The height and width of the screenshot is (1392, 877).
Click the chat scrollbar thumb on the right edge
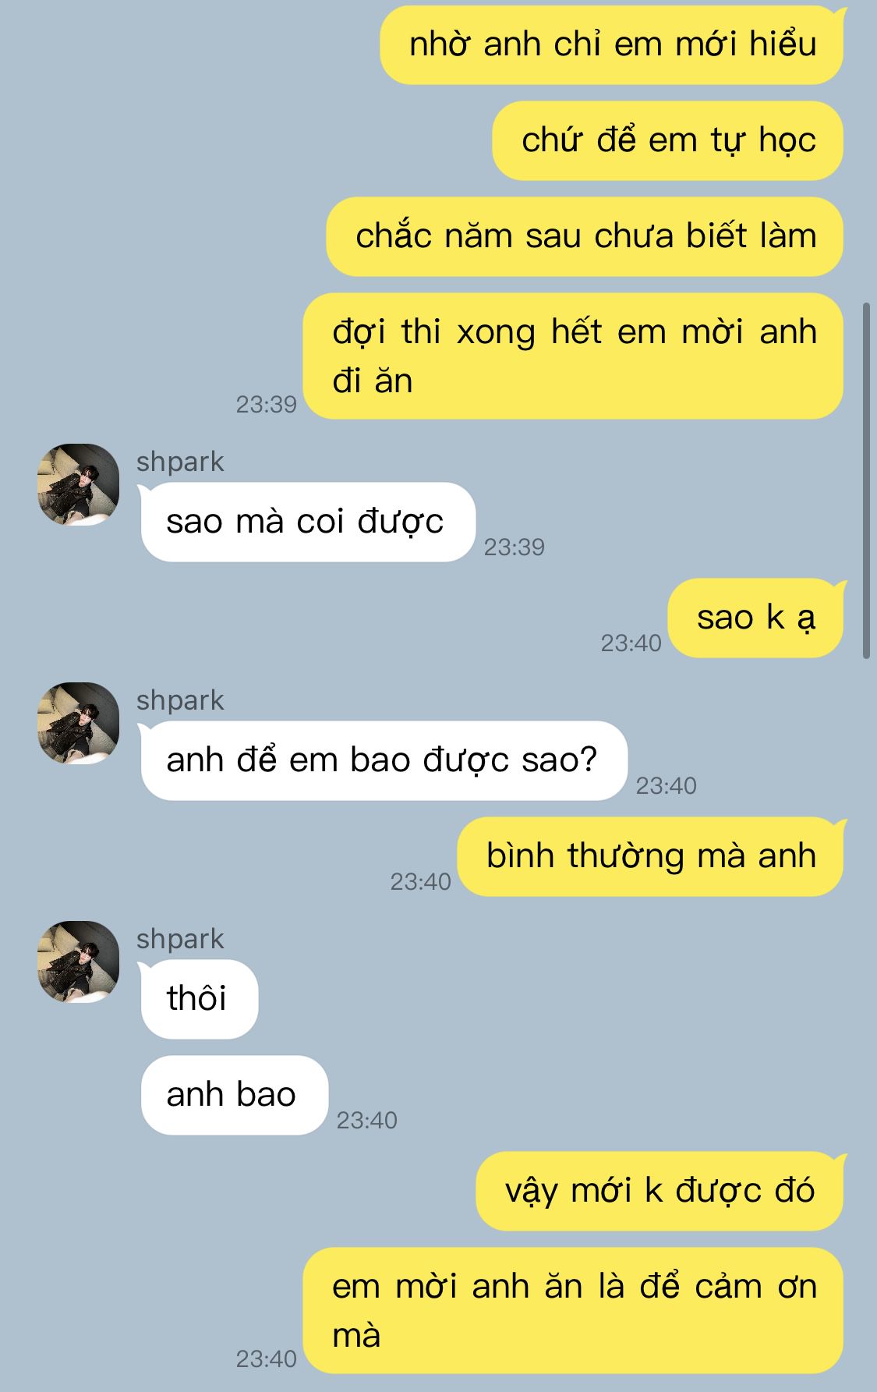click(x=866, y=480)
